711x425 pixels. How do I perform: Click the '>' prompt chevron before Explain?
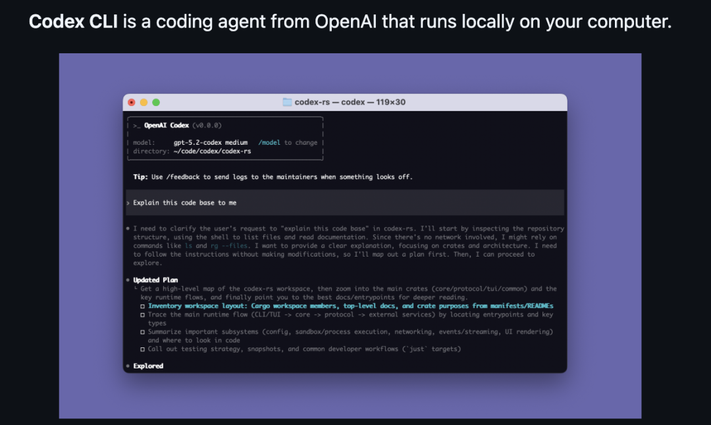[x=128, y=203]
